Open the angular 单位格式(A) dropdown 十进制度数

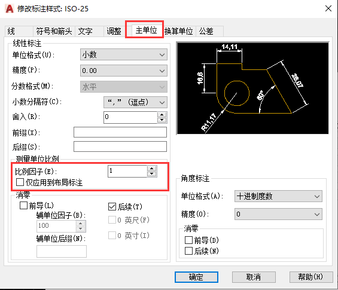coord(278,196)
